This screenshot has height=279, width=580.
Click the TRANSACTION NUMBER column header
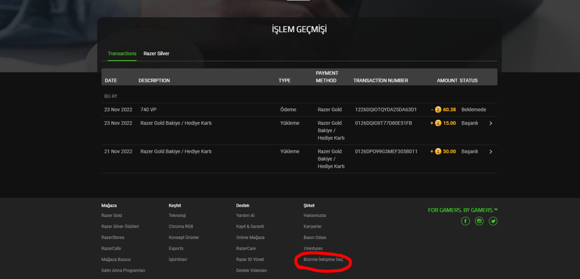(x=381, y=80)
